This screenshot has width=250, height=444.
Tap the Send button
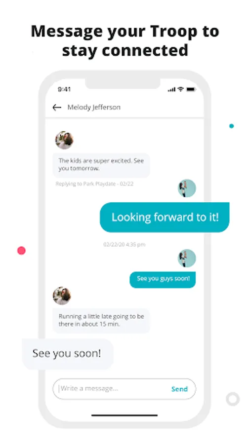coord(180,389)
